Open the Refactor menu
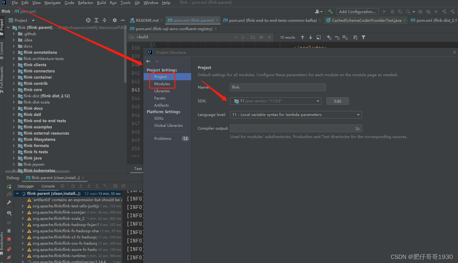458x263 pixels. click(x=86, y=3)
